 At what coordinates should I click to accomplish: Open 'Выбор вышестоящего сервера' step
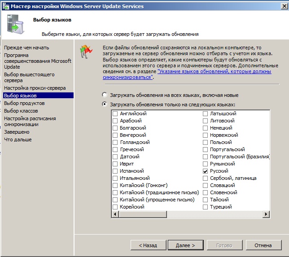point(29,78)
